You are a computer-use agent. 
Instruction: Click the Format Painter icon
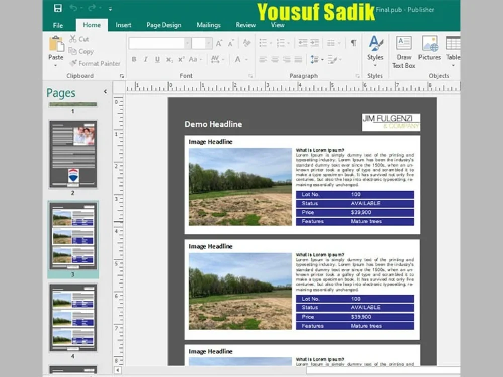pyautogui.click(x=73, y=64)
